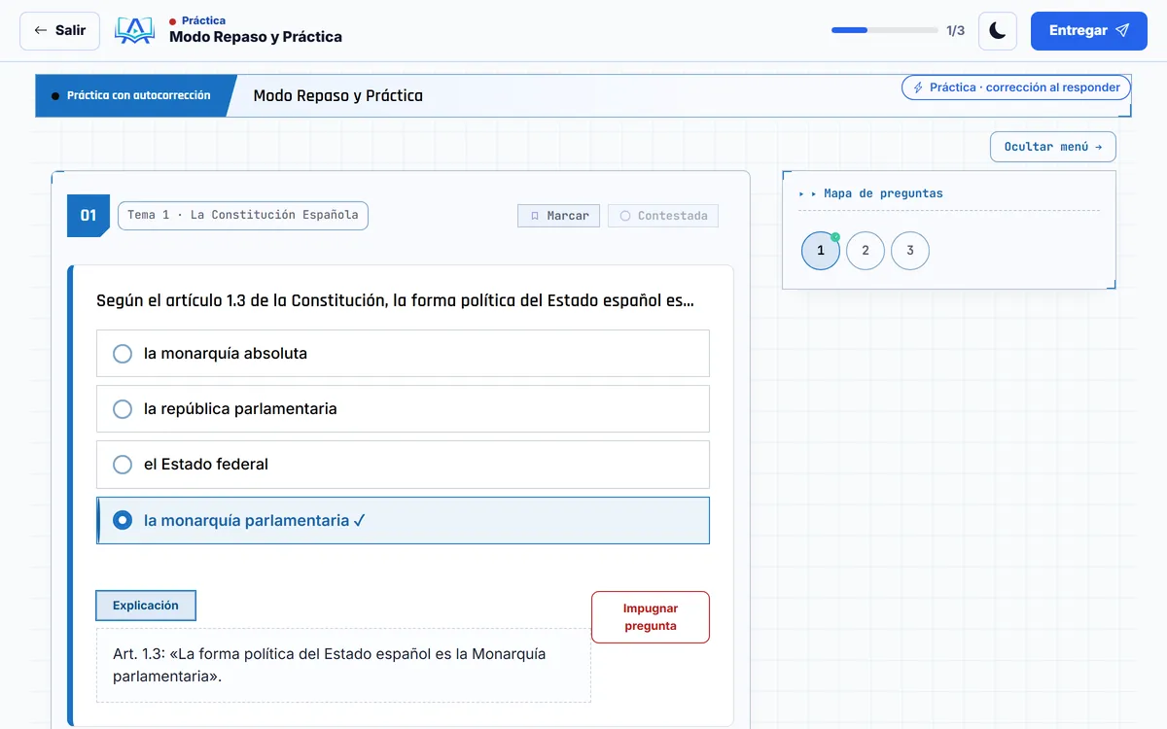Mark question with Marcar button
The image size is (1167, 729).
[558, 216]
